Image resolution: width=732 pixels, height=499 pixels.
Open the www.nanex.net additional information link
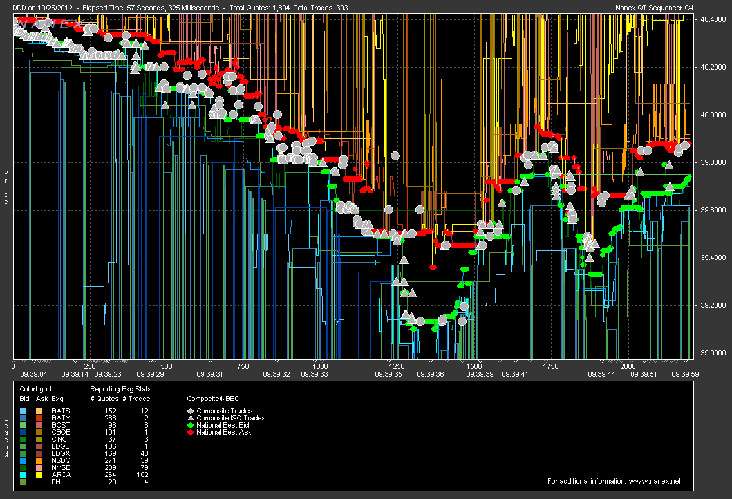[x=655, y=481]
